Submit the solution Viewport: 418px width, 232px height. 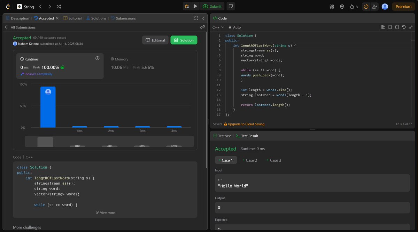tap(212, 6)
